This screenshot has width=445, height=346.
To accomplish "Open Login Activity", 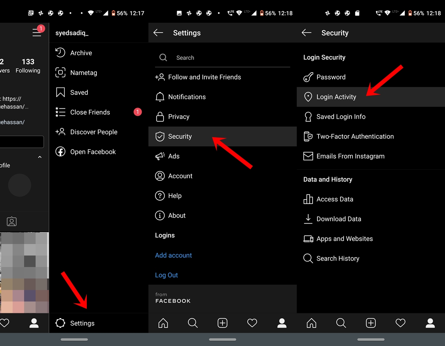I will coord(336,97).
